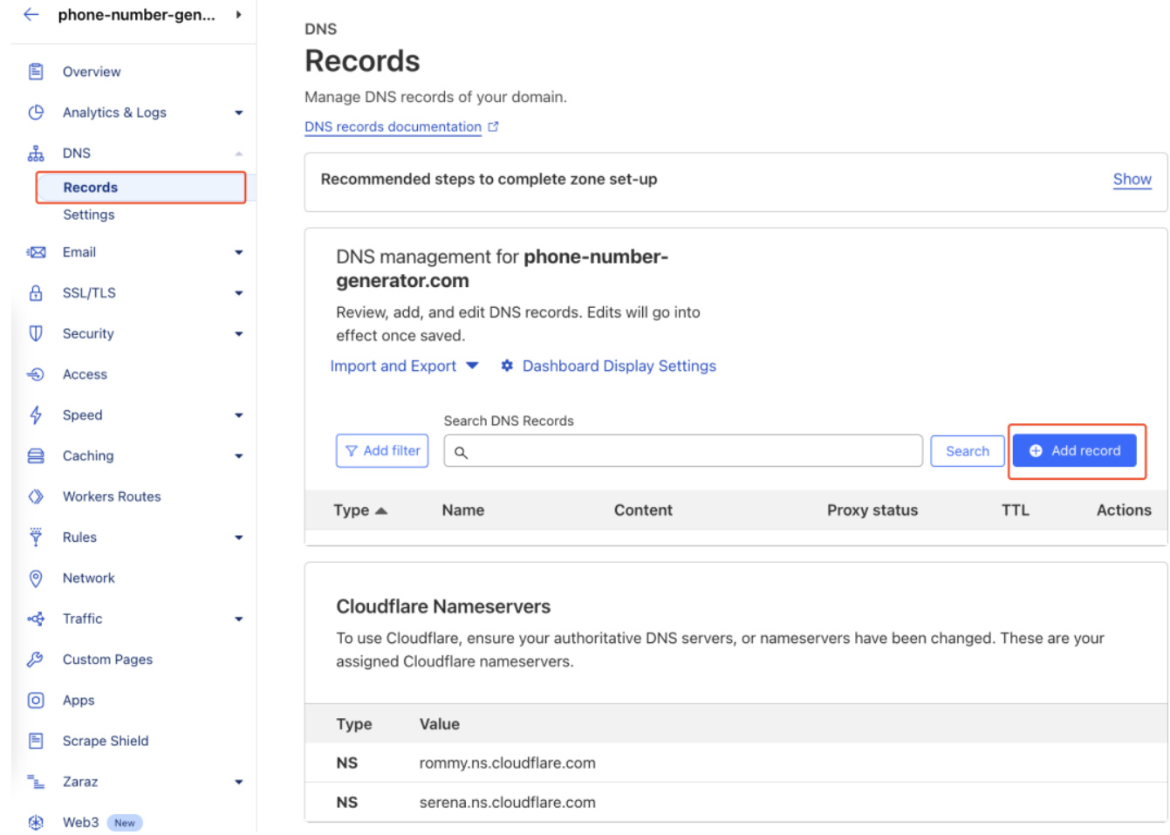Expand the Email submenu arrow
1170x835 pixels.
click(x=238, y=252)
